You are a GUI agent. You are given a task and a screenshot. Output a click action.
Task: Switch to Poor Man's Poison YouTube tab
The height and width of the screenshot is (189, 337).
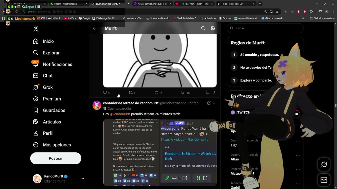(x=194, y=4)
